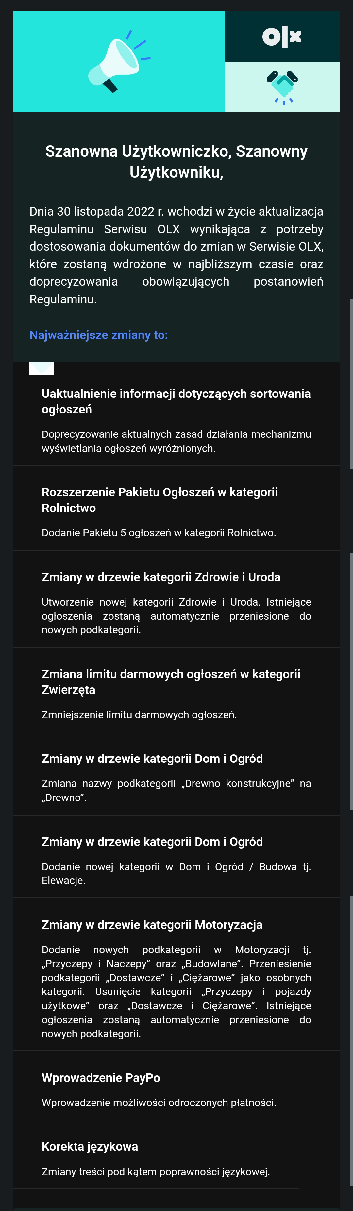Image resolution: width=353 pixels, height=1211 pixels.
Task: Click the intro paragraph about 30 listopada 2022
Action: (176, 255)
